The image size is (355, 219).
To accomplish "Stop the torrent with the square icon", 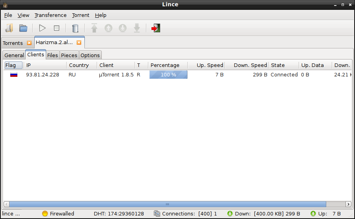I will [x=56, y=28].
